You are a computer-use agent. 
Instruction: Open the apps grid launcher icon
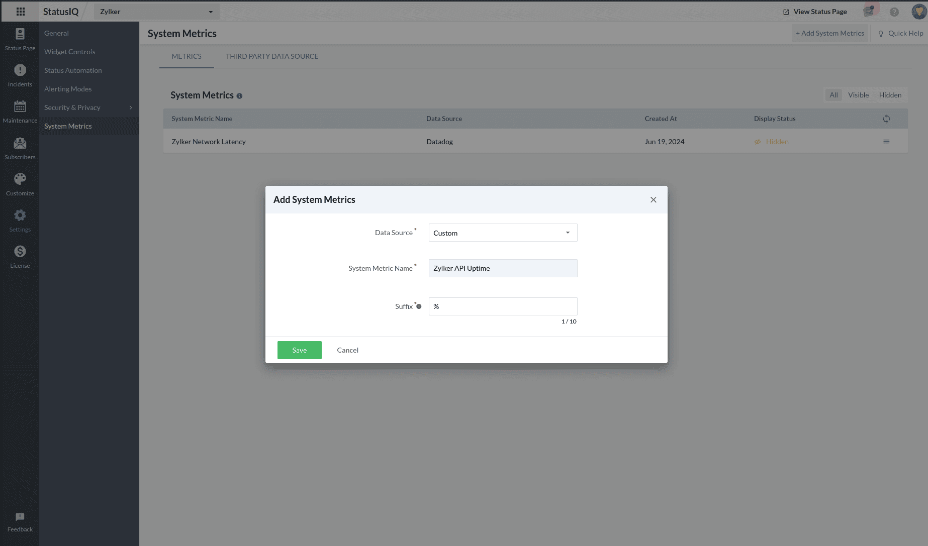[21, 12]
